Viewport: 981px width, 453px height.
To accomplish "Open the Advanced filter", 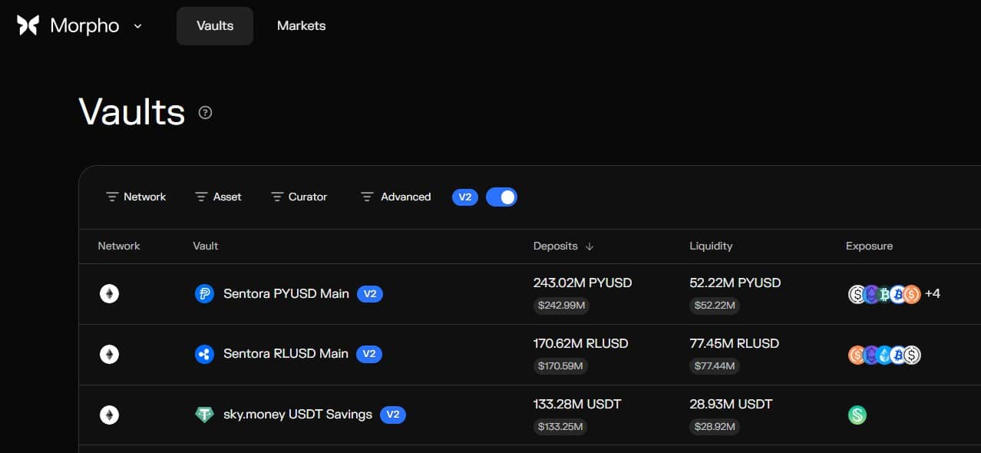I will [x=396, y=197].
